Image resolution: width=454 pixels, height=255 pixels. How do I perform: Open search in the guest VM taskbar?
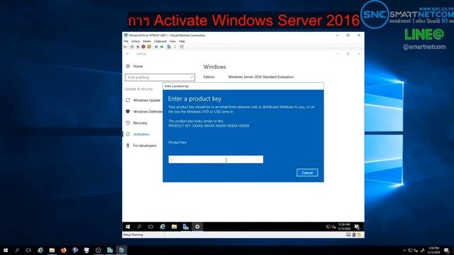[139, 227]
